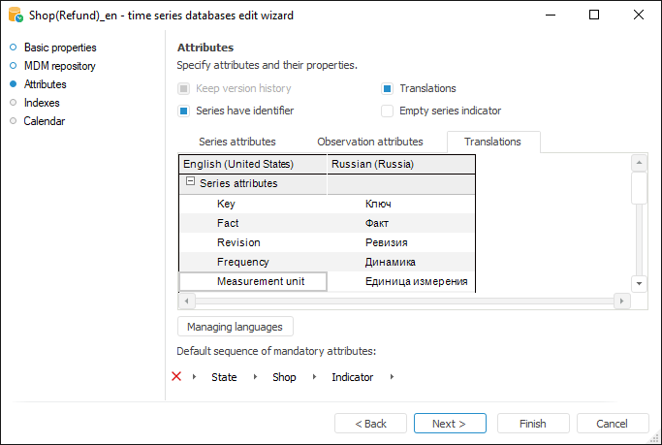Click the red X delete icon
This screenshot has width=662, height=445.
(x=176, y=376)
